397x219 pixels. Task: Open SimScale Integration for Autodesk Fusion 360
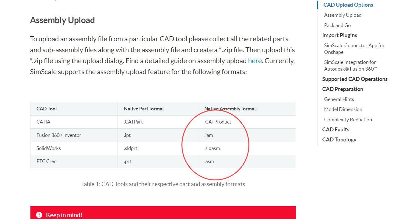click(350, 65)
